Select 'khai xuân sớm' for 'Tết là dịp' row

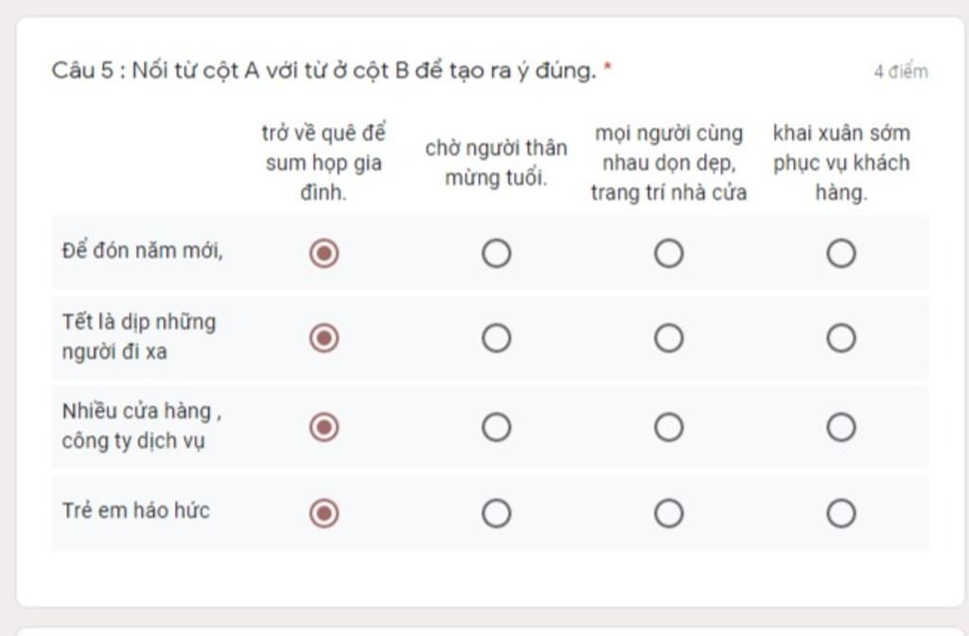[841, 338]
